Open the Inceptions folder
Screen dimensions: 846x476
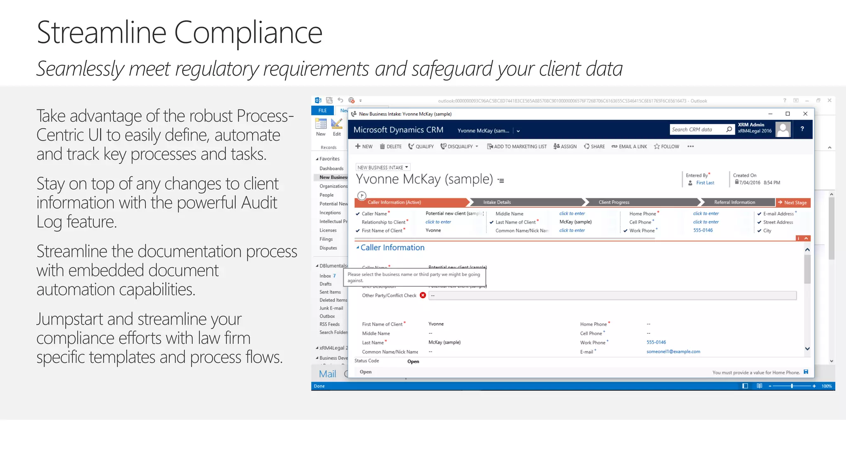tap(330, 213)
